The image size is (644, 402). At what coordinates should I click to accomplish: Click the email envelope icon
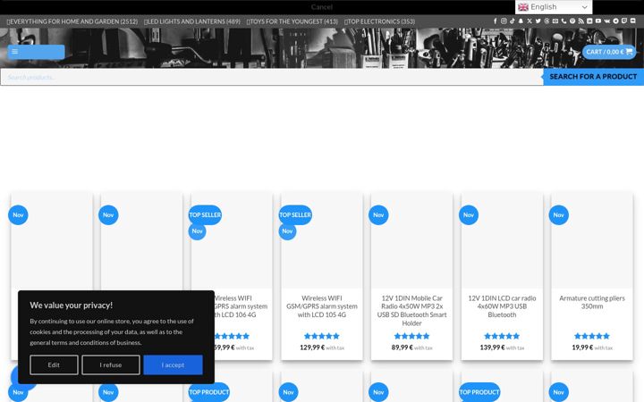point(555,21)
